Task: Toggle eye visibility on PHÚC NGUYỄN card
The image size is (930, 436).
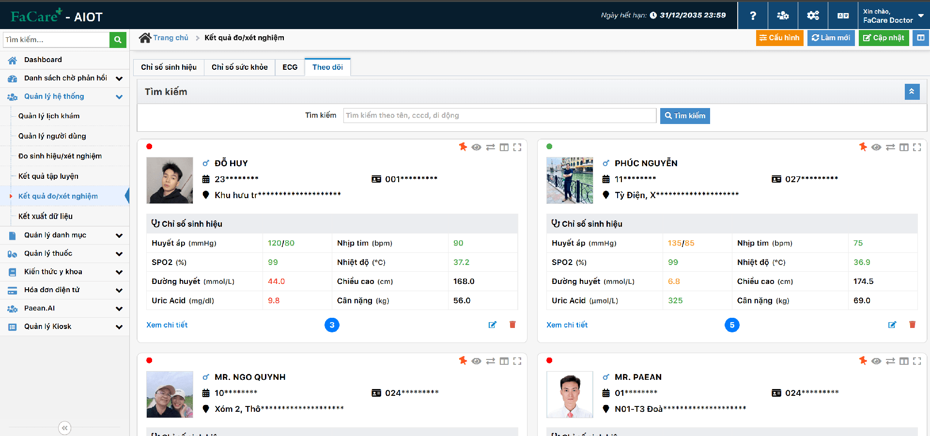Action: pyautogui.click(x=876, y=147)
